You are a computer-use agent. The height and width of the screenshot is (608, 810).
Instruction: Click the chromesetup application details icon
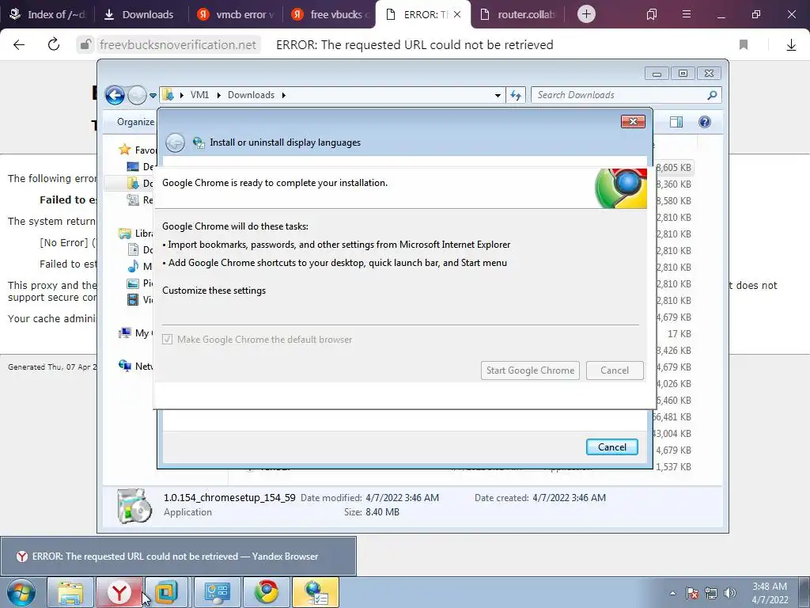coord(134,505)
